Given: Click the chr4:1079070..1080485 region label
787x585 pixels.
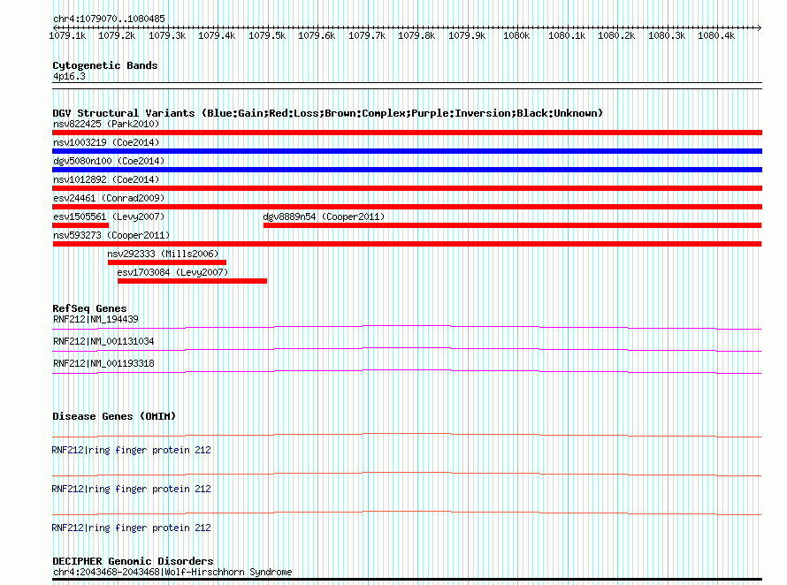Looking at the screenshot, I should (109, 19).
